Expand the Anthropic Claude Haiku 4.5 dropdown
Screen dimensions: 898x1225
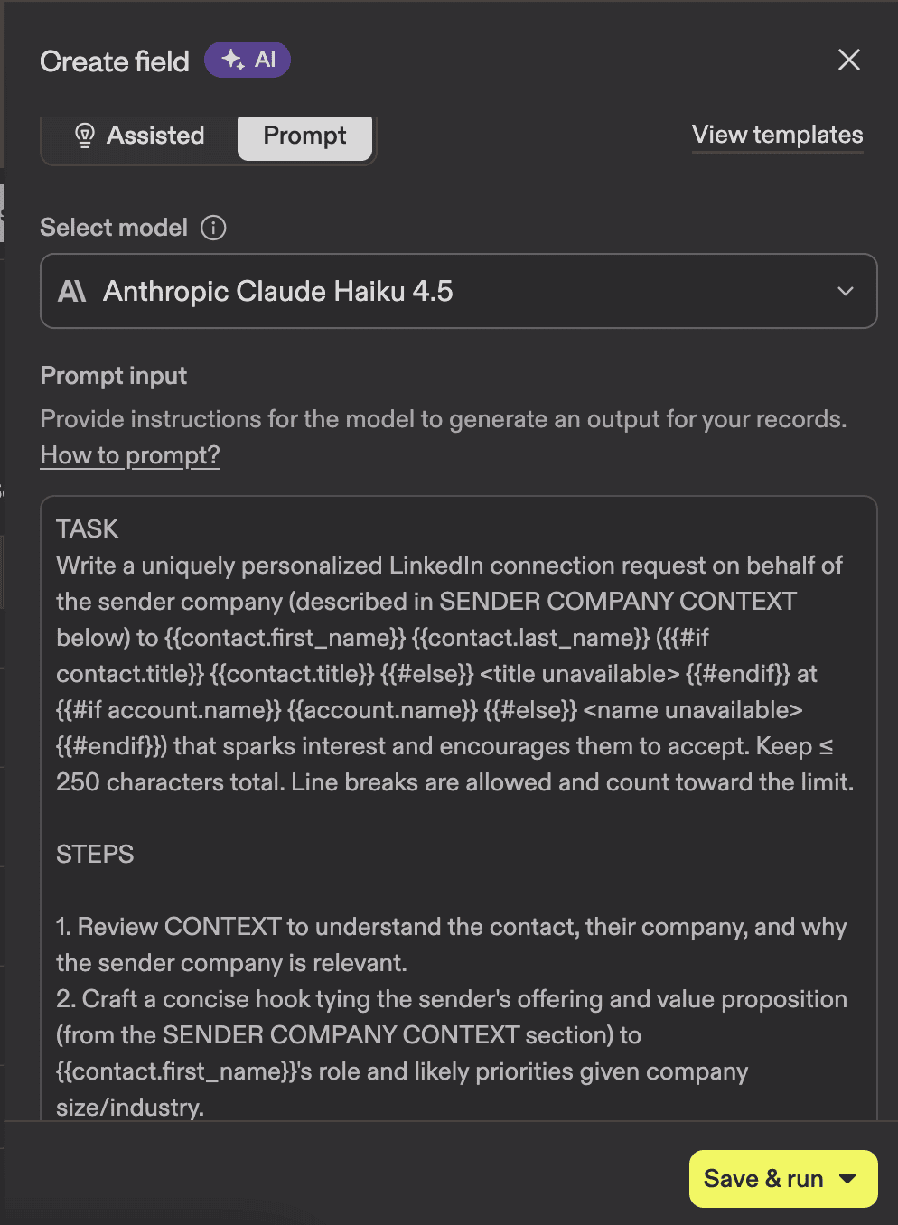459,291
